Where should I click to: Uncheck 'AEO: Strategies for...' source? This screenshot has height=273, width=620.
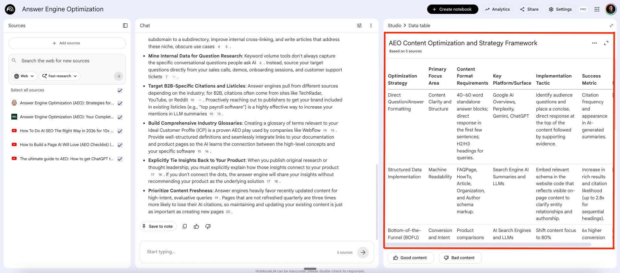120,103
